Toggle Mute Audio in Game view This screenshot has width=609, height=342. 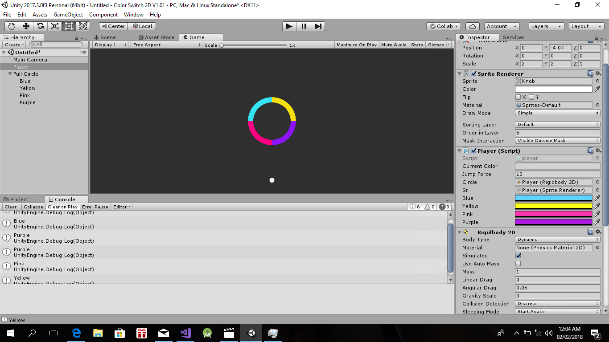[394, 45]
